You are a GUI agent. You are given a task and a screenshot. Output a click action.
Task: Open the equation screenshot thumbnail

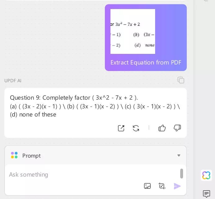[x=133, y=31]
